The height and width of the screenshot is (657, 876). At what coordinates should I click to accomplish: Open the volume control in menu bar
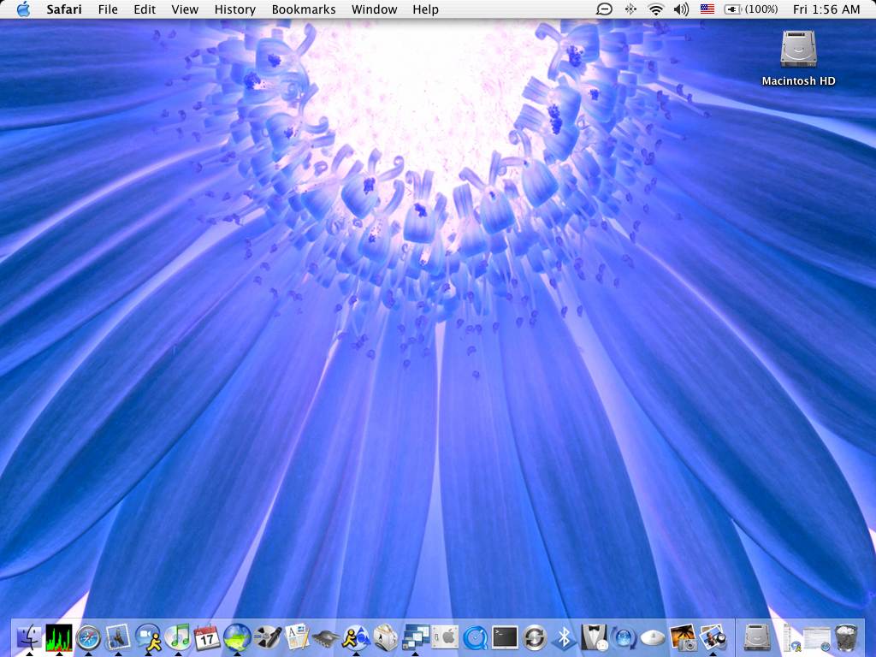[681, 9]
